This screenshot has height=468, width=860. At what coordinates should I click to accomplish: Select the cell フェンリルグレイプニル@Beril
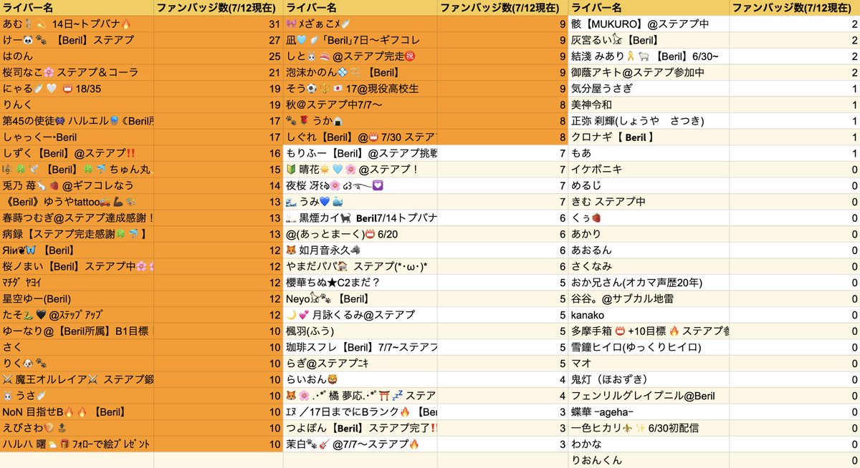[x=649, y=396]
